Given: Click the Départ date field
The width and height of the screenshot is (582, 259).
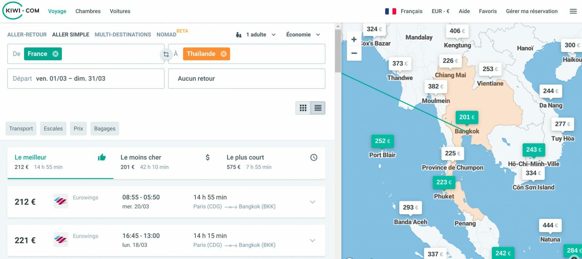Looking at the screenshot, I should (x=86, y=79).
